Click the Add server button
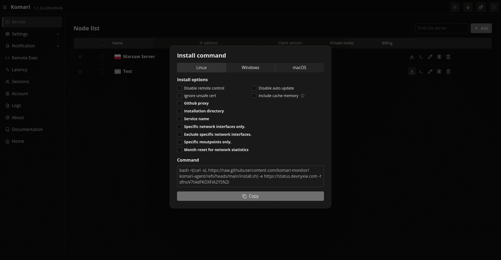This screenshot has height=260, width=501. click(481, 28)
